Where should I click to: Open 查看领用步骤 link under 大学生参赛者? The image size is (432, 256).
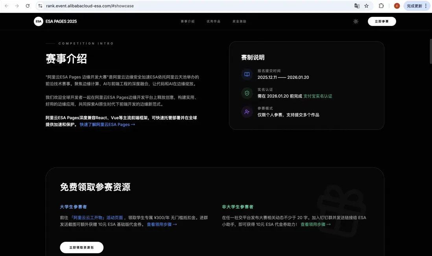click(162, 225)
